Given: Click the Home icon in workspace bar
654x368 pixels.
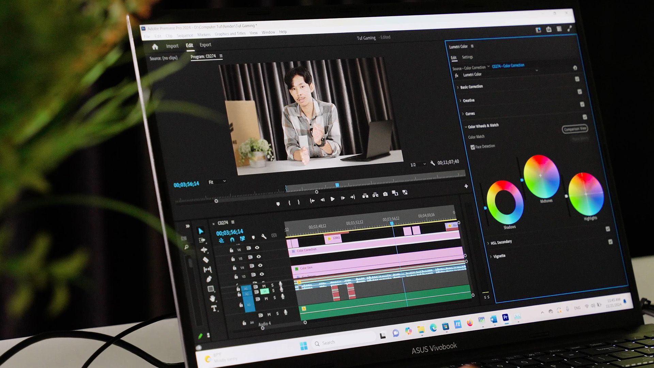Looking at the screenshot, I should [x=155, y=47].
